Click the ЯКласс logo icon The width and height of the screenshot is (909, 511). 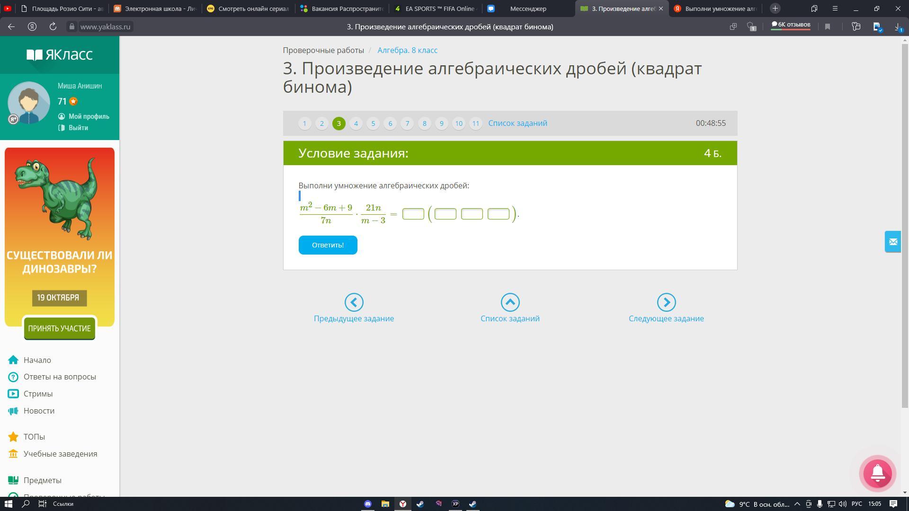pos(35,55)
